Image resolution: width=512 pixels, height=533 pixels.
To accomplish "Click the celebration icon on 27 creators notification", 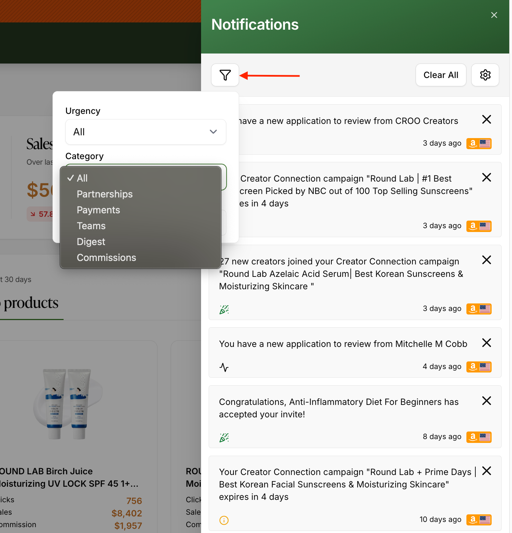I will pos(224,310).
